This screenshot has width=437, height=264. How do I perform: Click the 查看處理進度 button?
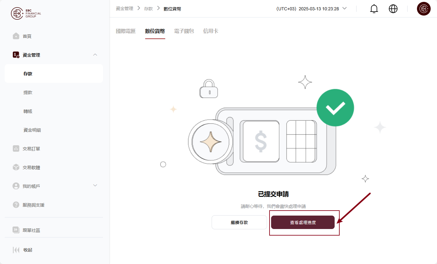coord(303,222)
